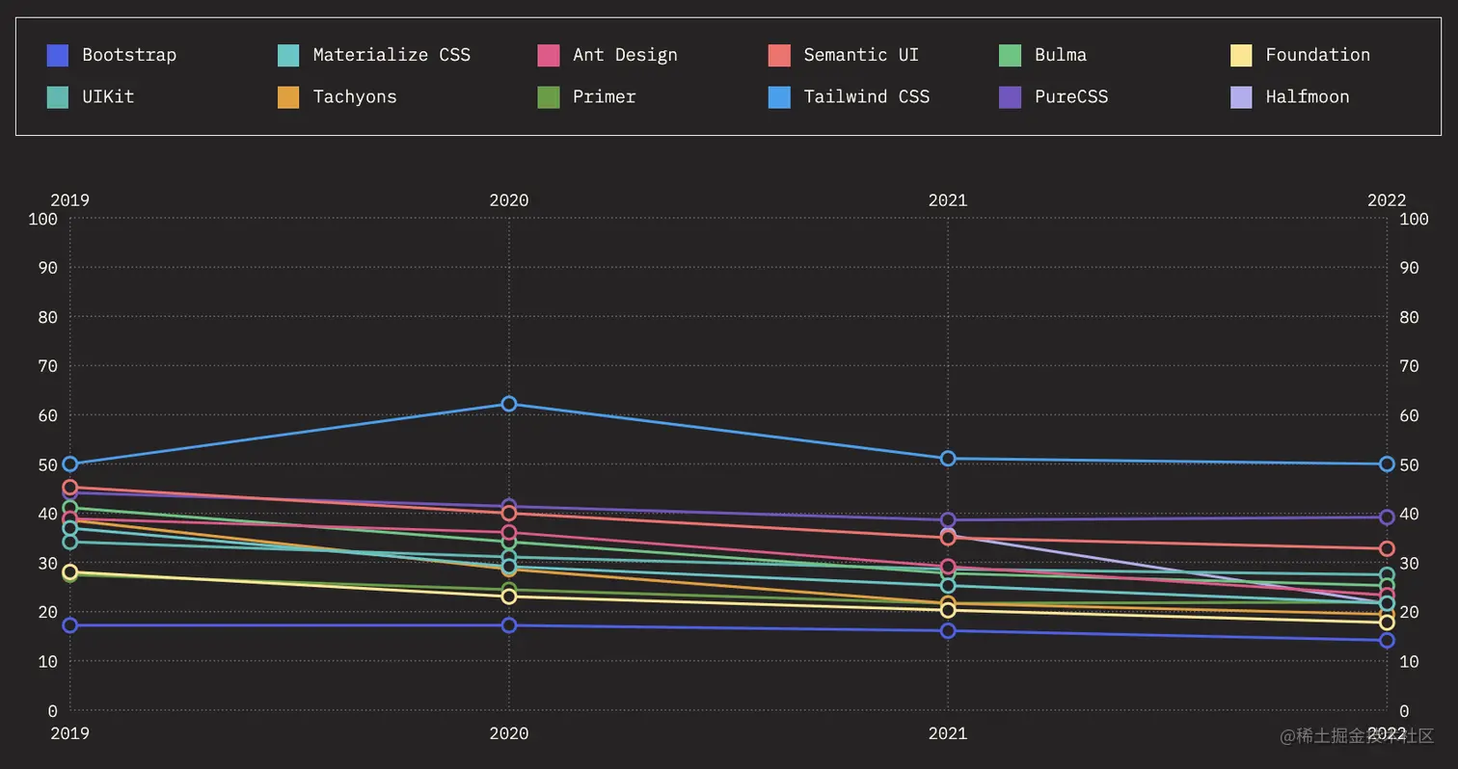Click the 2020 year label above the chart
Screen dimensions: 1458x769
click(x=509, y=200)
